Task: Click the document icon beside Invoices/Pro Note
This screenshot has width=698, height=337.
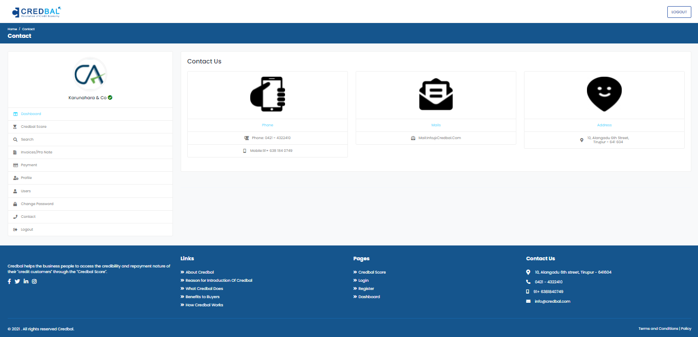Action: (x=15, y=152)
